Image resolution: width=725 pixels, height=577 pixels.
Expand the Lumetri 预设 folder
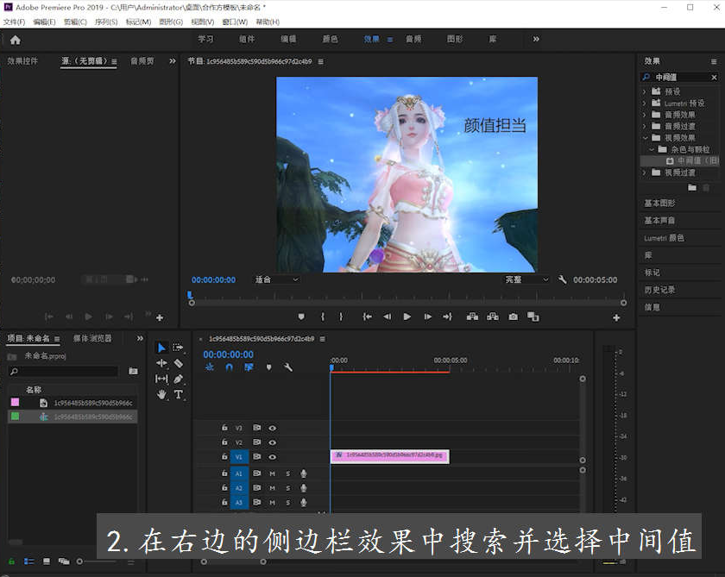[645, 103]
